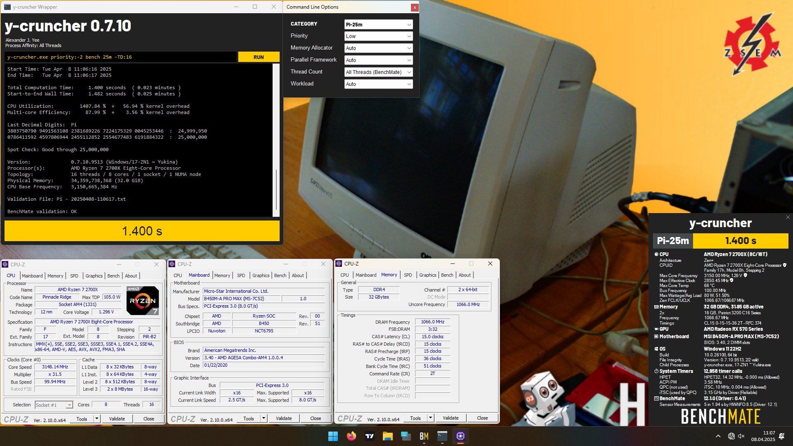The image size is (793, 446).
Task: Open the notification center icon
Action: pyautogui.click(x=781, y=436)
